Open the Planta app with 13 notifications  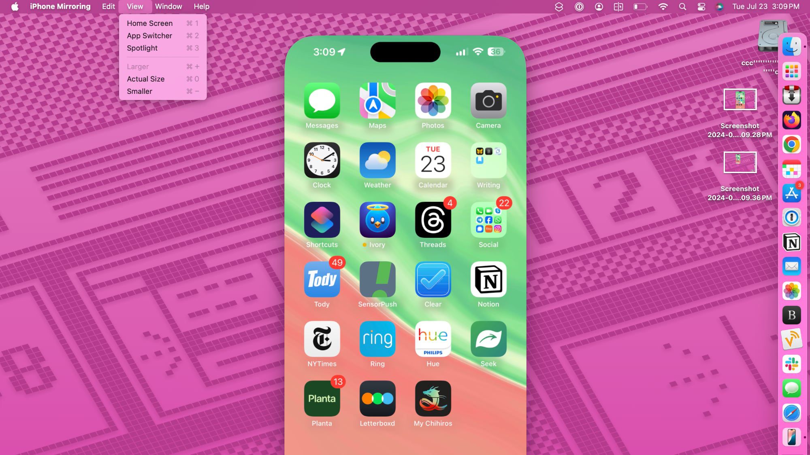(322, 398)
